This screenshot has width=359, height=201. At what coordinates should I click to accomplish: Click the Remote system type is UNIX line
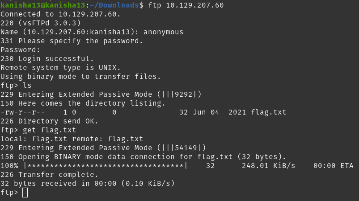pos(60,68)
